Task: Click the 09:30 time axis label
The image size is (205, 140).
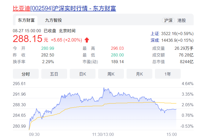Action: pyautogui.click(x=34, y=134)
